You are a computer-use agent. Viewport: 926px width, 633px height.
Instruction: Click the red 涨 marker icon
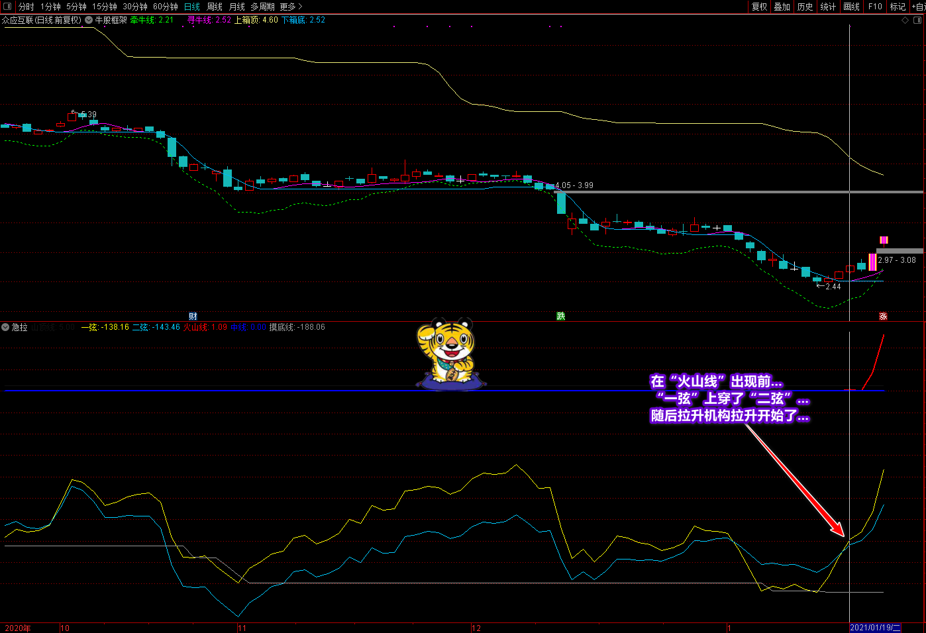(x=883, y=316)
